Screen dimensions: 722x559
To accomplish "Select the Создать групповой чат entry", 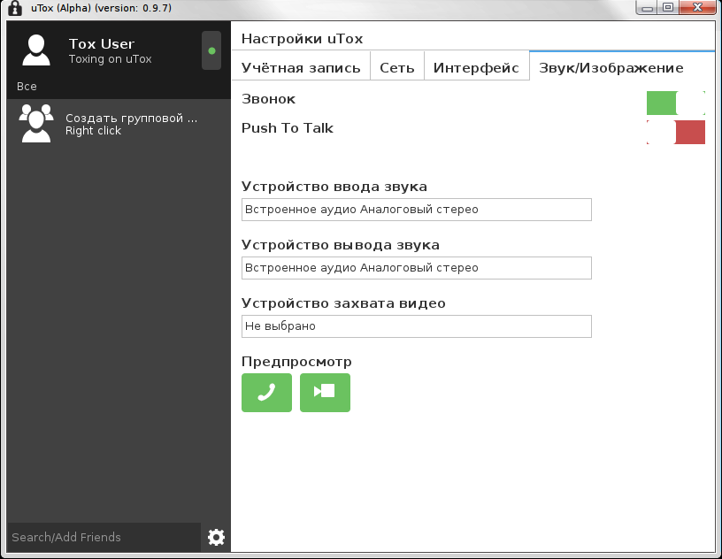I will click(119, 124).
